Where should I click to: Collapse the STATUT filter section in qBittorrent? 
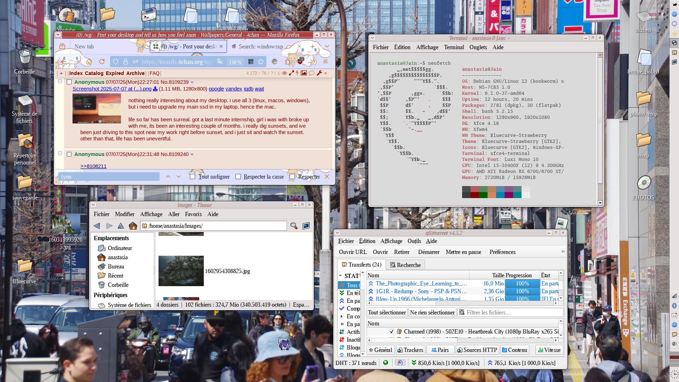coord(340,276)
